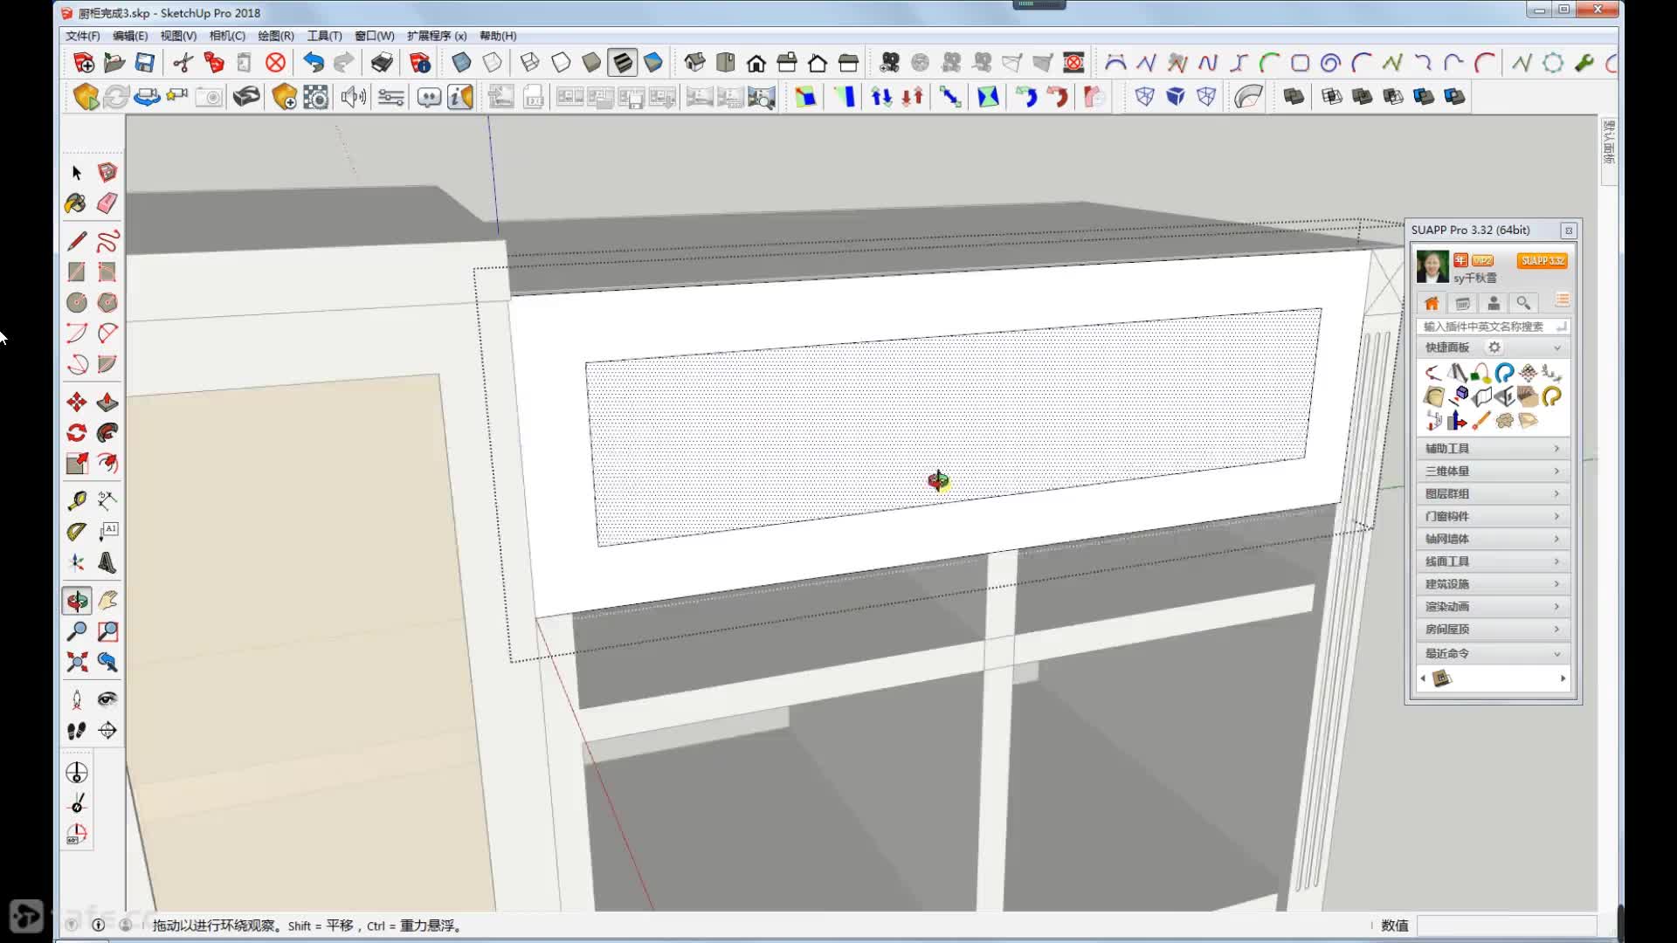This screenshot has height=943, width=1677.
Task: Click recent command thumbnail in SUAPP
Action: [1442, 678]
